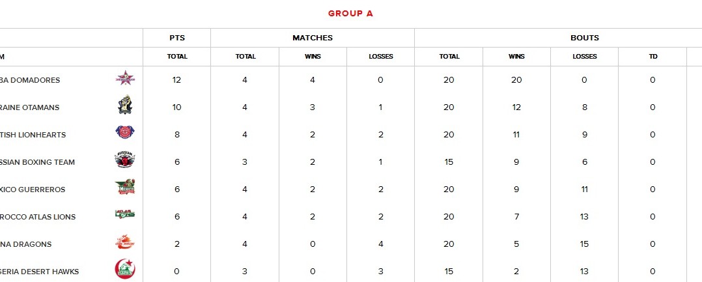Click the Cuba Domadores team logo

coord(125,79)
